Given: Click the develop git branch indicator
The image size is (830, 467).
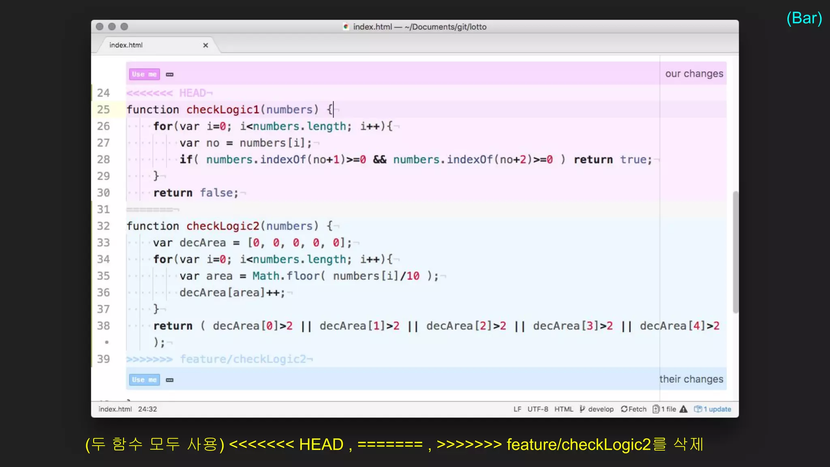Looking at the screenshot, I should 597,409.
